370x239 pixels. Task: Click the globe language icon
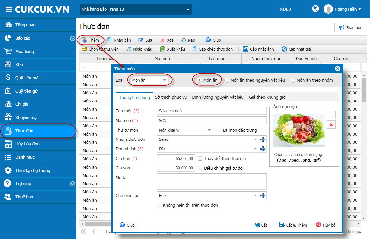[x=315, y=9]
